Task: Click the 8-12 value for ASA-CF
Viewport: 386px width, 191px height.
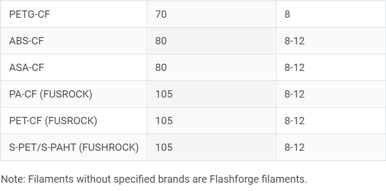Action: click(x=295, y=67)
